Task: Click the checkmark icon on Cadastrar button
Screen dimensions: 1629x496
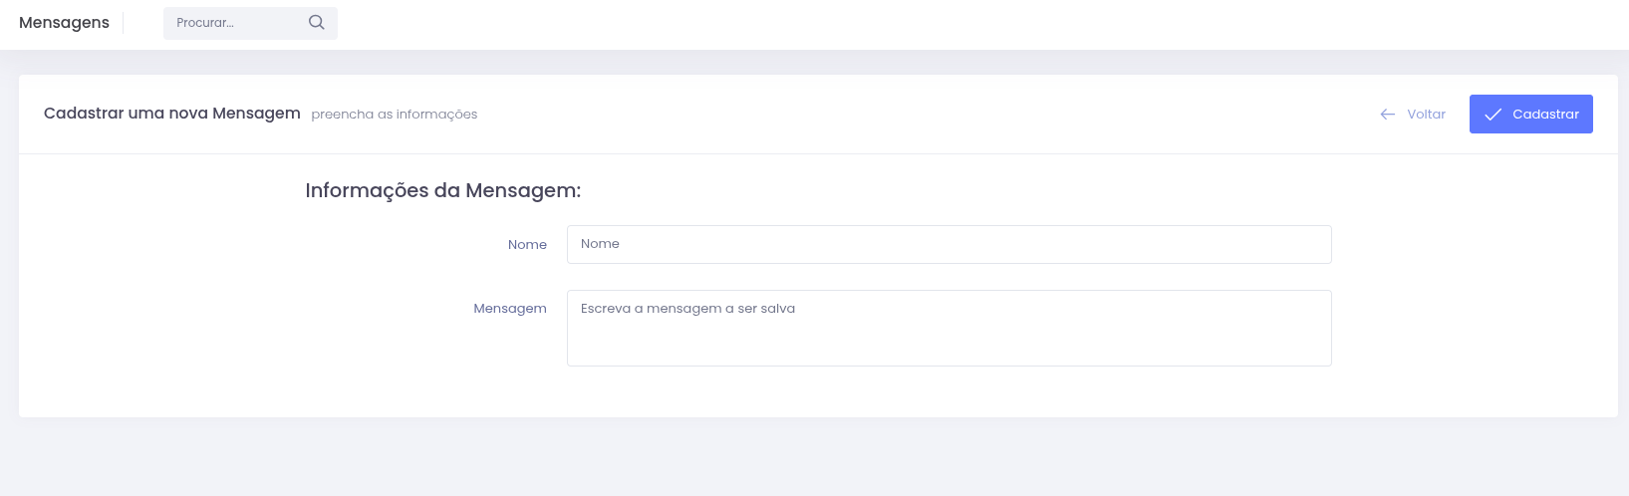Action: [x=1493, y=115]
